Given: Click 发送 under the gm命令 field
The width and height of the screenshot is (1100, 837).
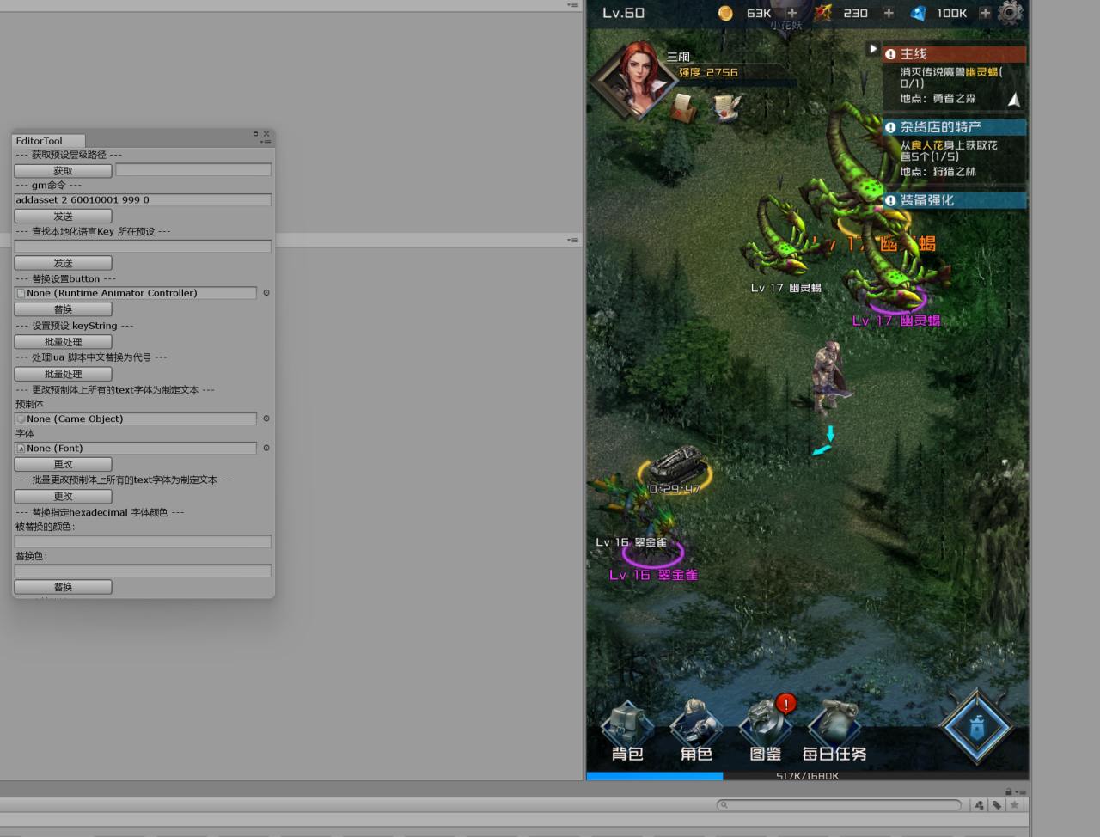Looking at the screenshot, I should [63, 216].
